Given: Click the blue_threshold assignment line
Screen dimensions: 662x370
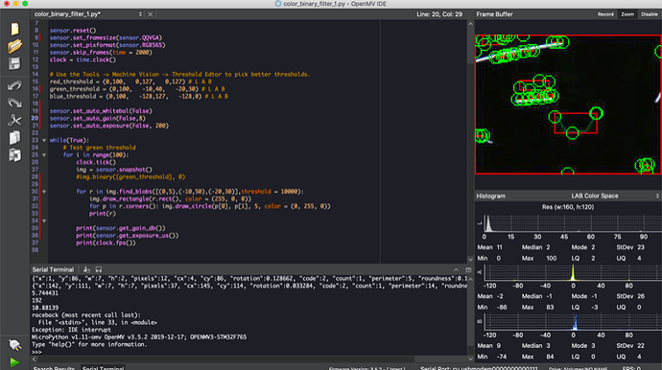Looking at the screenshot, I should tap(138, 97).
